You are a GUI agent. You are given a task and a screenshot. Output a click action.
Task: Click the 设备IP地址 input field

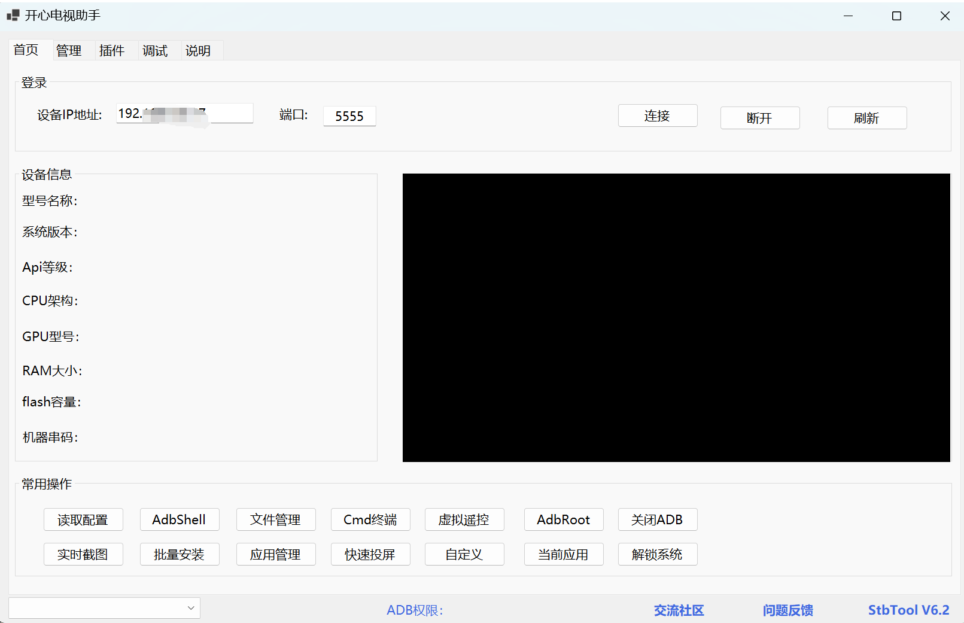coord(185,113)
